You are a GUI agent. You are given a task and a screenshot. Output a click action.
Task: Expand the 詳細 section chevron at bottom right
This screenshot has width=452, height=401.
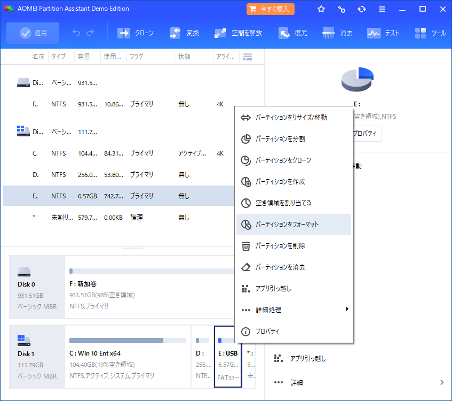(442, 382)
